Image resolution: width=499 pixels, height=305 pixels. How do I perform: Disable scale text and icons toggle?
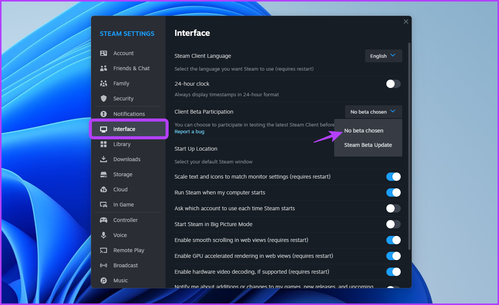(x=393, y=177)
